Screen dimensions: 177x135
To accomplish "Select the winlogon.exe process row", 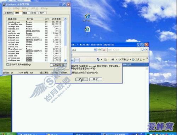I will 35,60.
